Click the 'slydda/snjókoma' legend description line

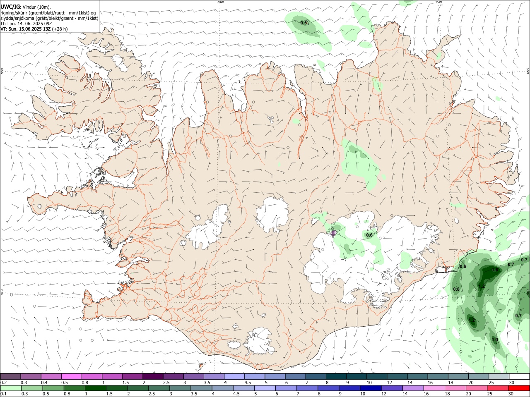coord(49,18)
